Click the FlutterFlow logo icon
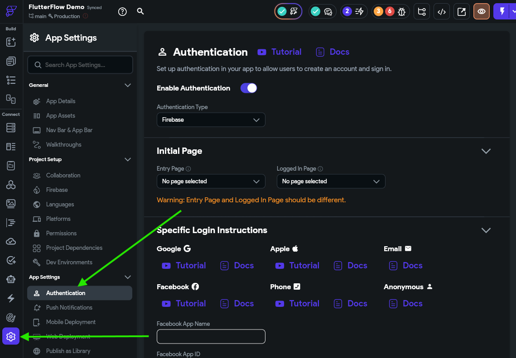 coord(11,11)
